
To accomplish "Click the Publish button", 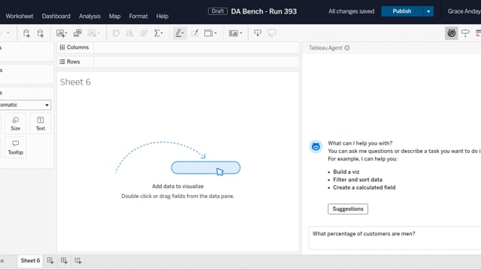I will (402, 11).
